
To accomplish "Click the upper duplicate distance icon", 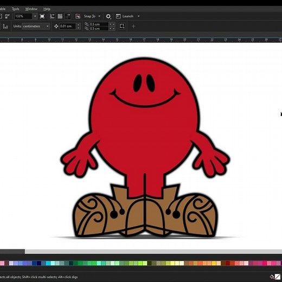I will coord(87,24).
